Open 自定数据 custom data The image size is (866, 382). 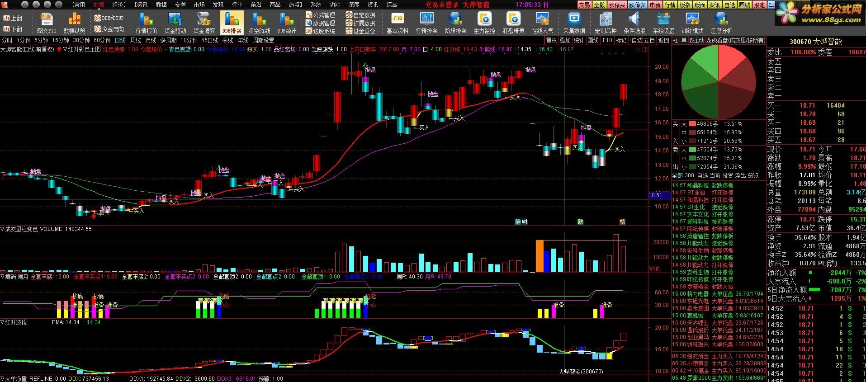[360, 15]
